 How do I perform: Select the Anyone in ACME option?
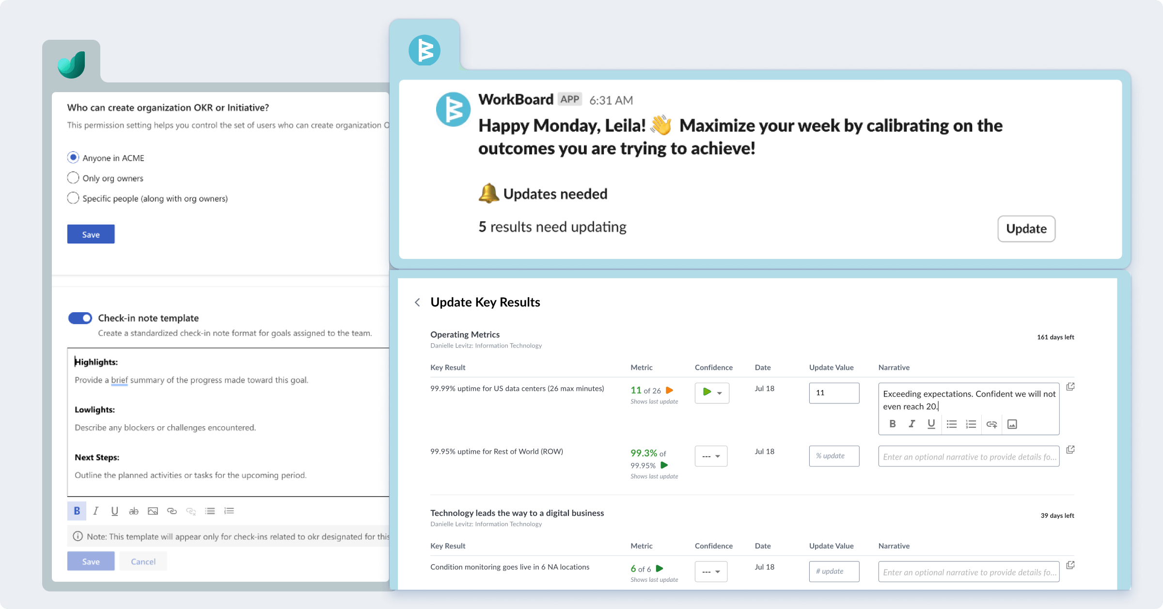click(73, 158)
